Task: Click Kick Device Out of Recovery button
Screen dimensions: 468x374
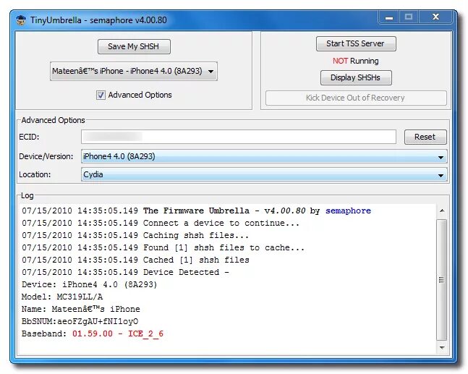Action: click(x=356, y=98)
